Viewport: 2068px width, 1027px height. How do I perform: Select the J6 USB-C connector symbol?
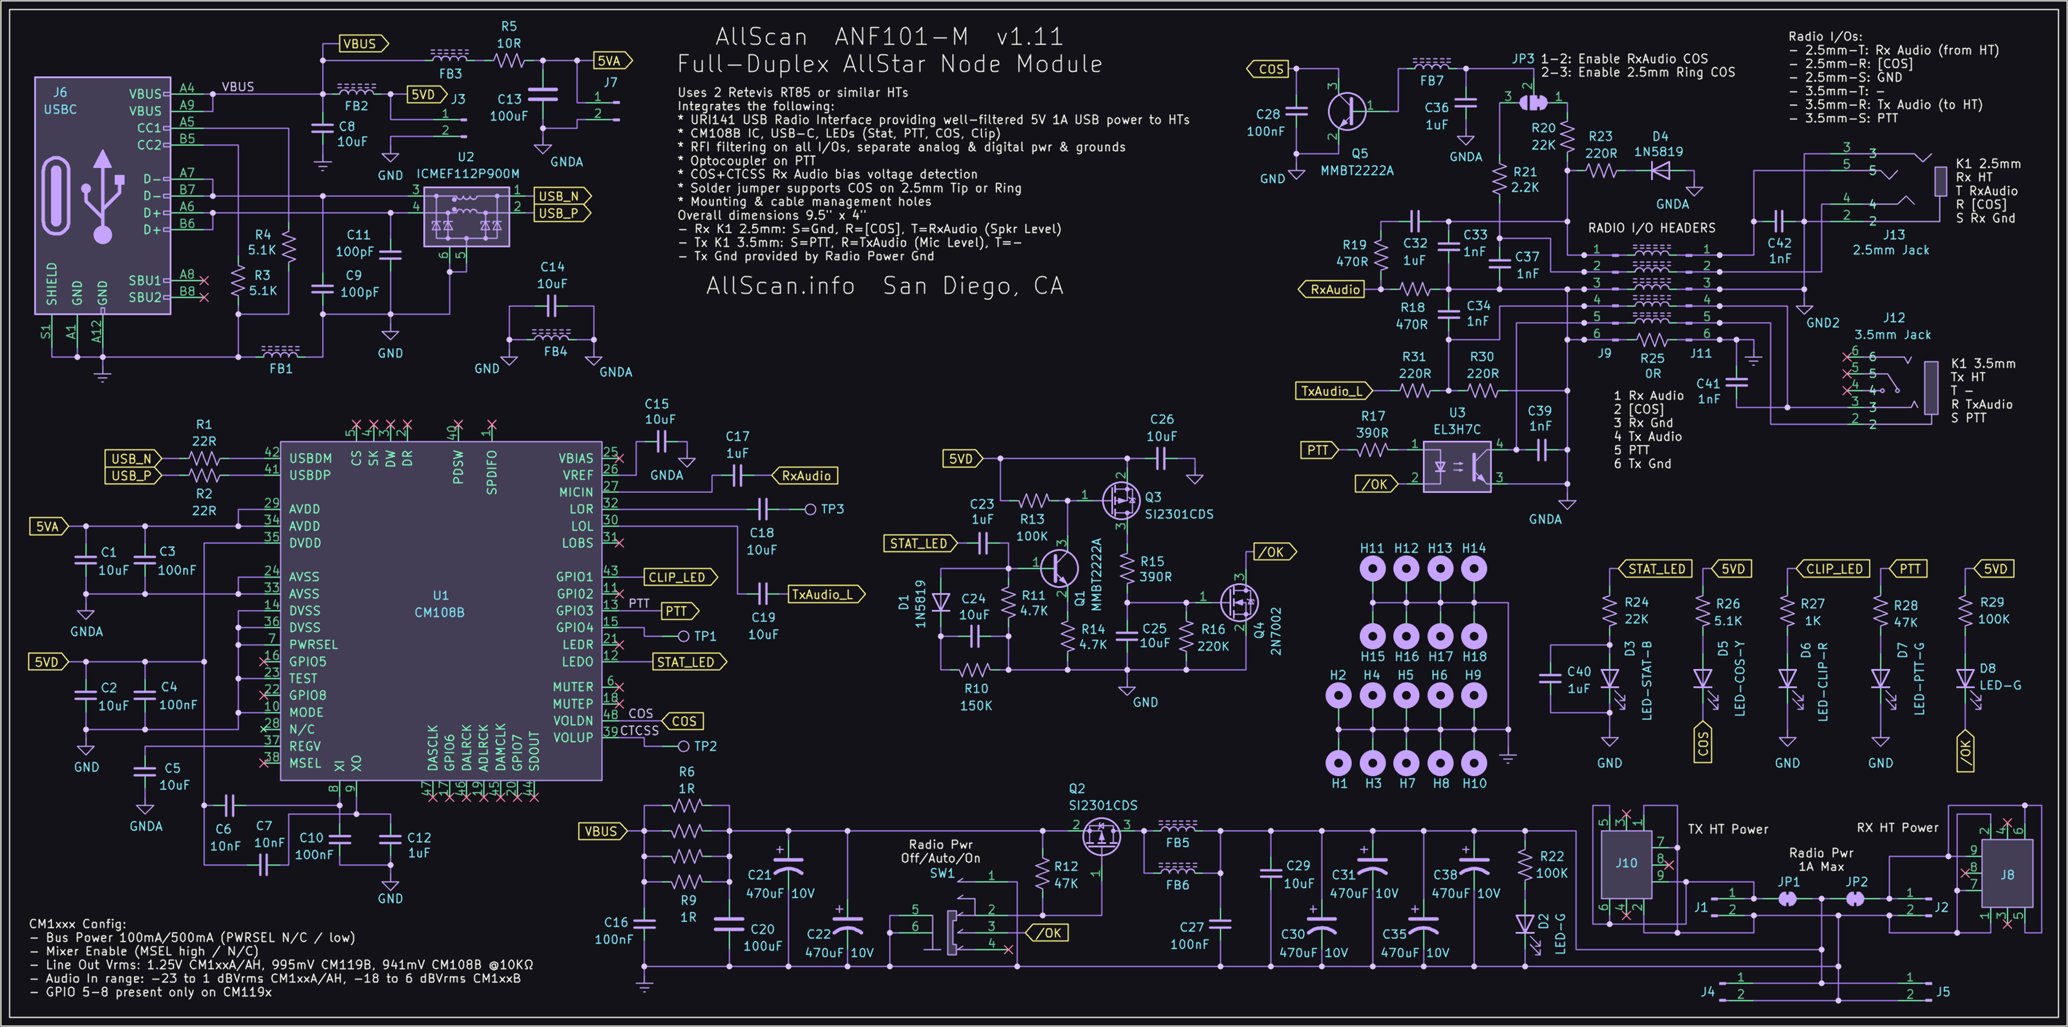102,195
